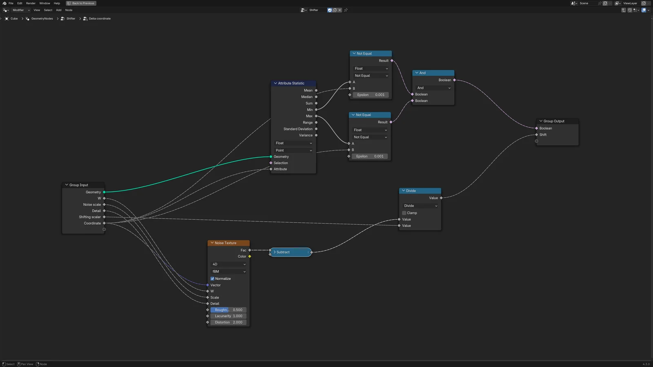Open the fBM noise type dropdown
Image resolution: width=653 pixels, height=367 pixels.
[x=229, y=272]
